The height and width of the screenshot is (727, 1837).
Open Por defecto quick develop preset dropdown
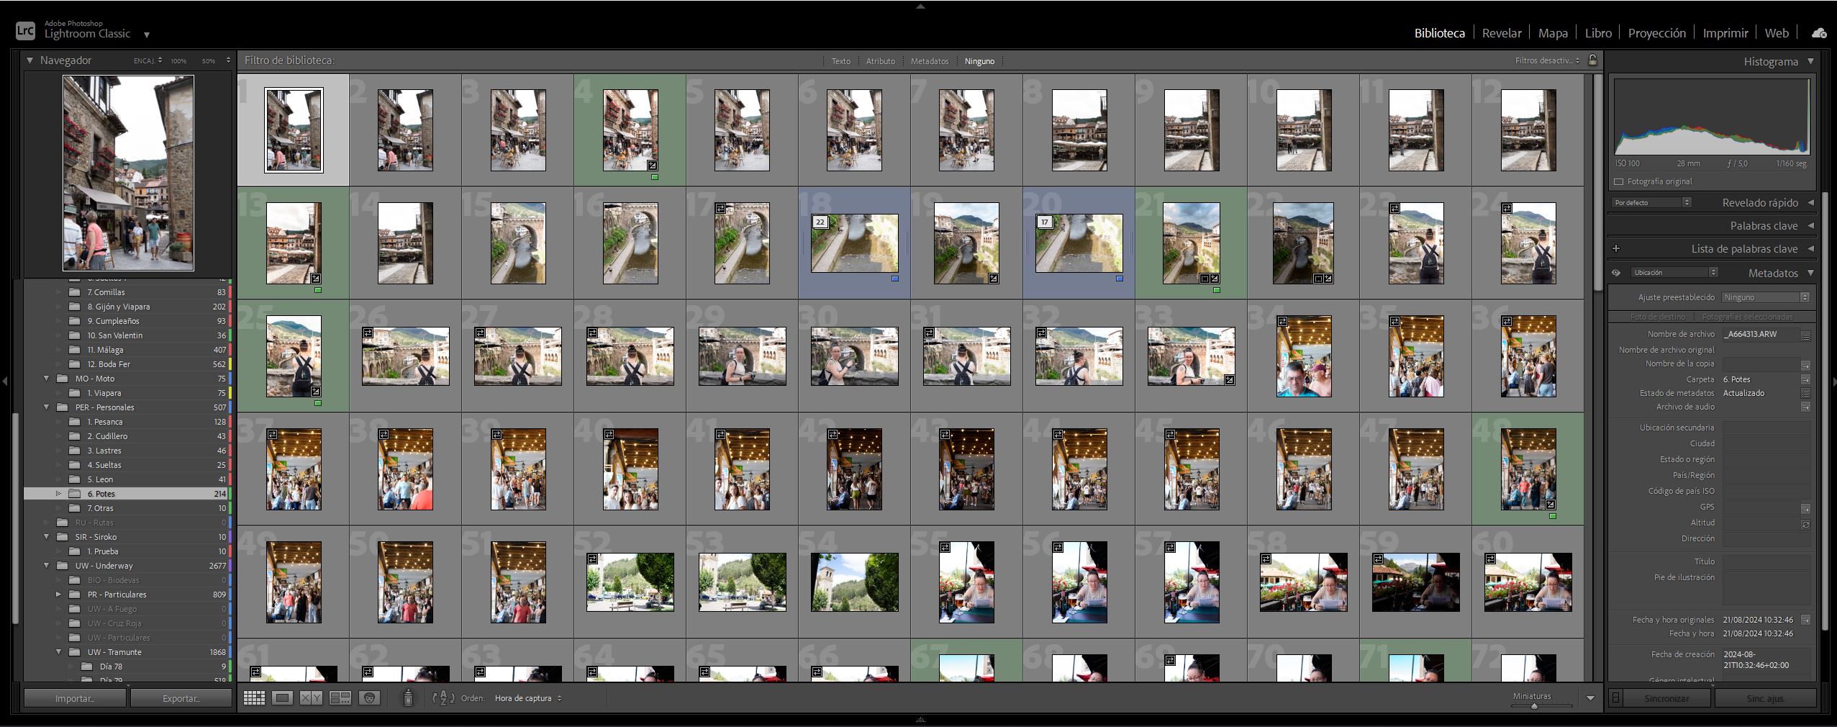pyautogui.click(x=1651, y=203)
